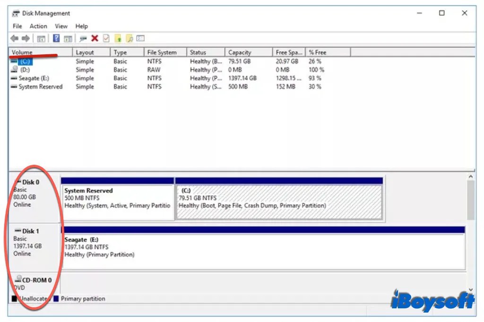Click the graphical view scrollbar down arrow
Image resolution: width=484 pixels, height=322 pixels.
471,289
